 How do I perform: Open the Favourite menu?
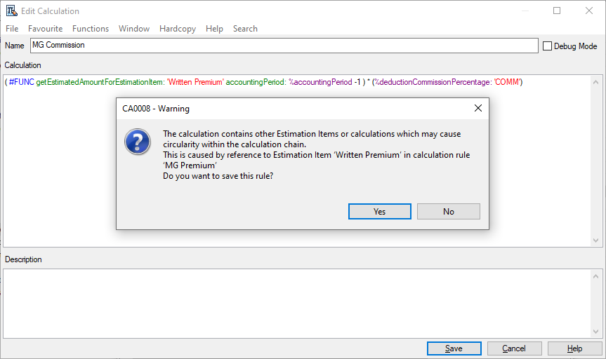coord(45,29)
